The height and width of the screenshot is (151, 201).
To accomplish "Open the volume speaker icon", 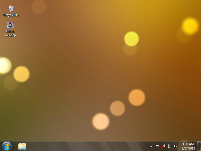I will (x=175, y=146).
